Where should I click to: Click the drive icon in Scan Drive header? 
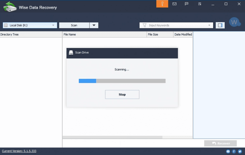pos(71,53)
